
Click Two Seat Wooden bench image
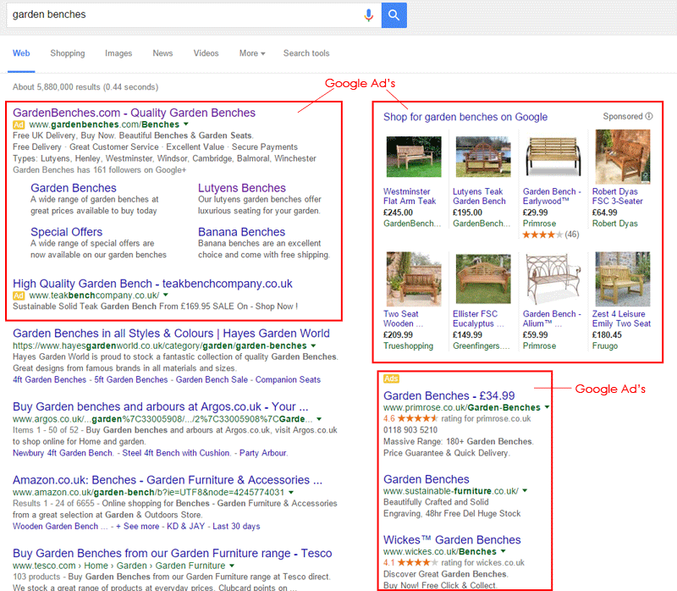tap(414, 279)
